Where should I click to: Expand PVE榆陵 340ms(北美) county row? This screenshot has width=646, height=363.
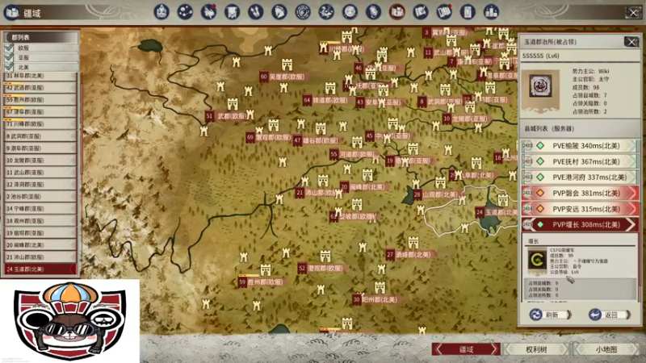point(580,146)
